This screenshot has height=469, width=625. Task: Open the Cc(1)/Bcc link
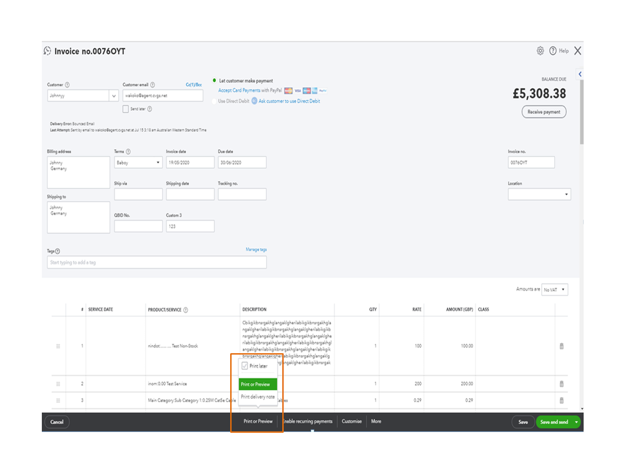coord(194,85)
